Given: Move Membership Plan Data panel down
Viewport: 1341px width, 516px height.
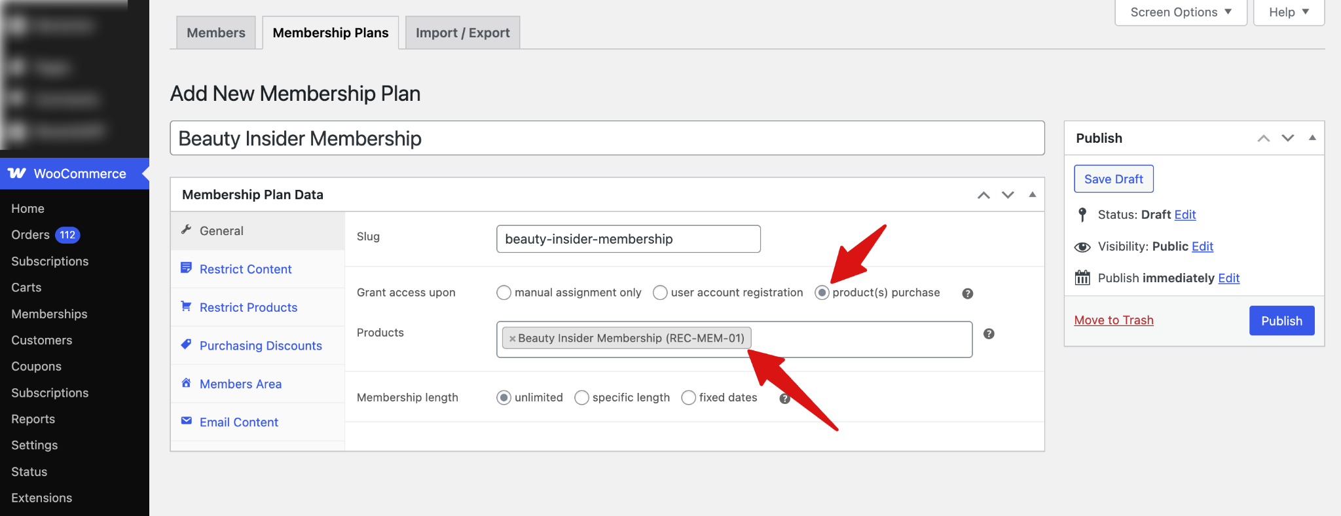Looking at the screenshot, I should (x=1008, y=195).
